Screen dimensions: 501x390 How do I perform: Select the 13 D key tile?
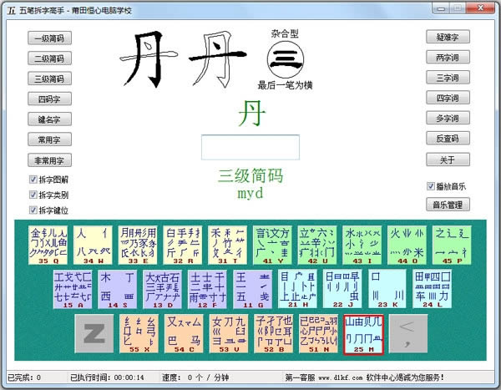click(162, 289)
